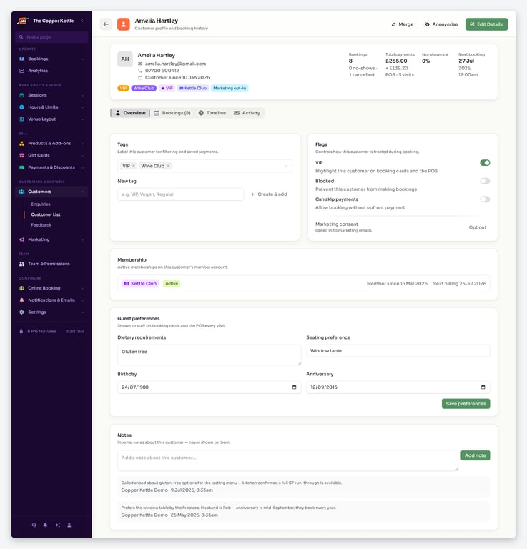The image size is (527, 549).
Task: Click the bell icon at sidebar bottom
Action: 46,525
